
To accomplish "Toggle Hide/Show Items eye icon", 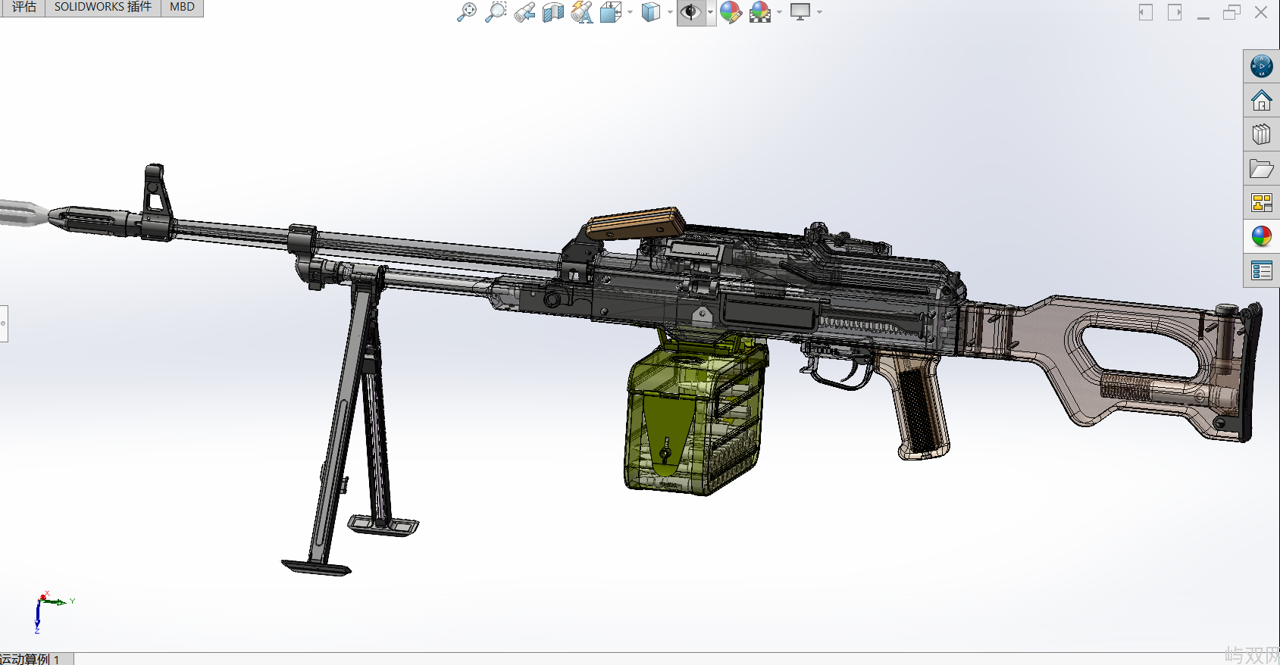I will [690, 12].
